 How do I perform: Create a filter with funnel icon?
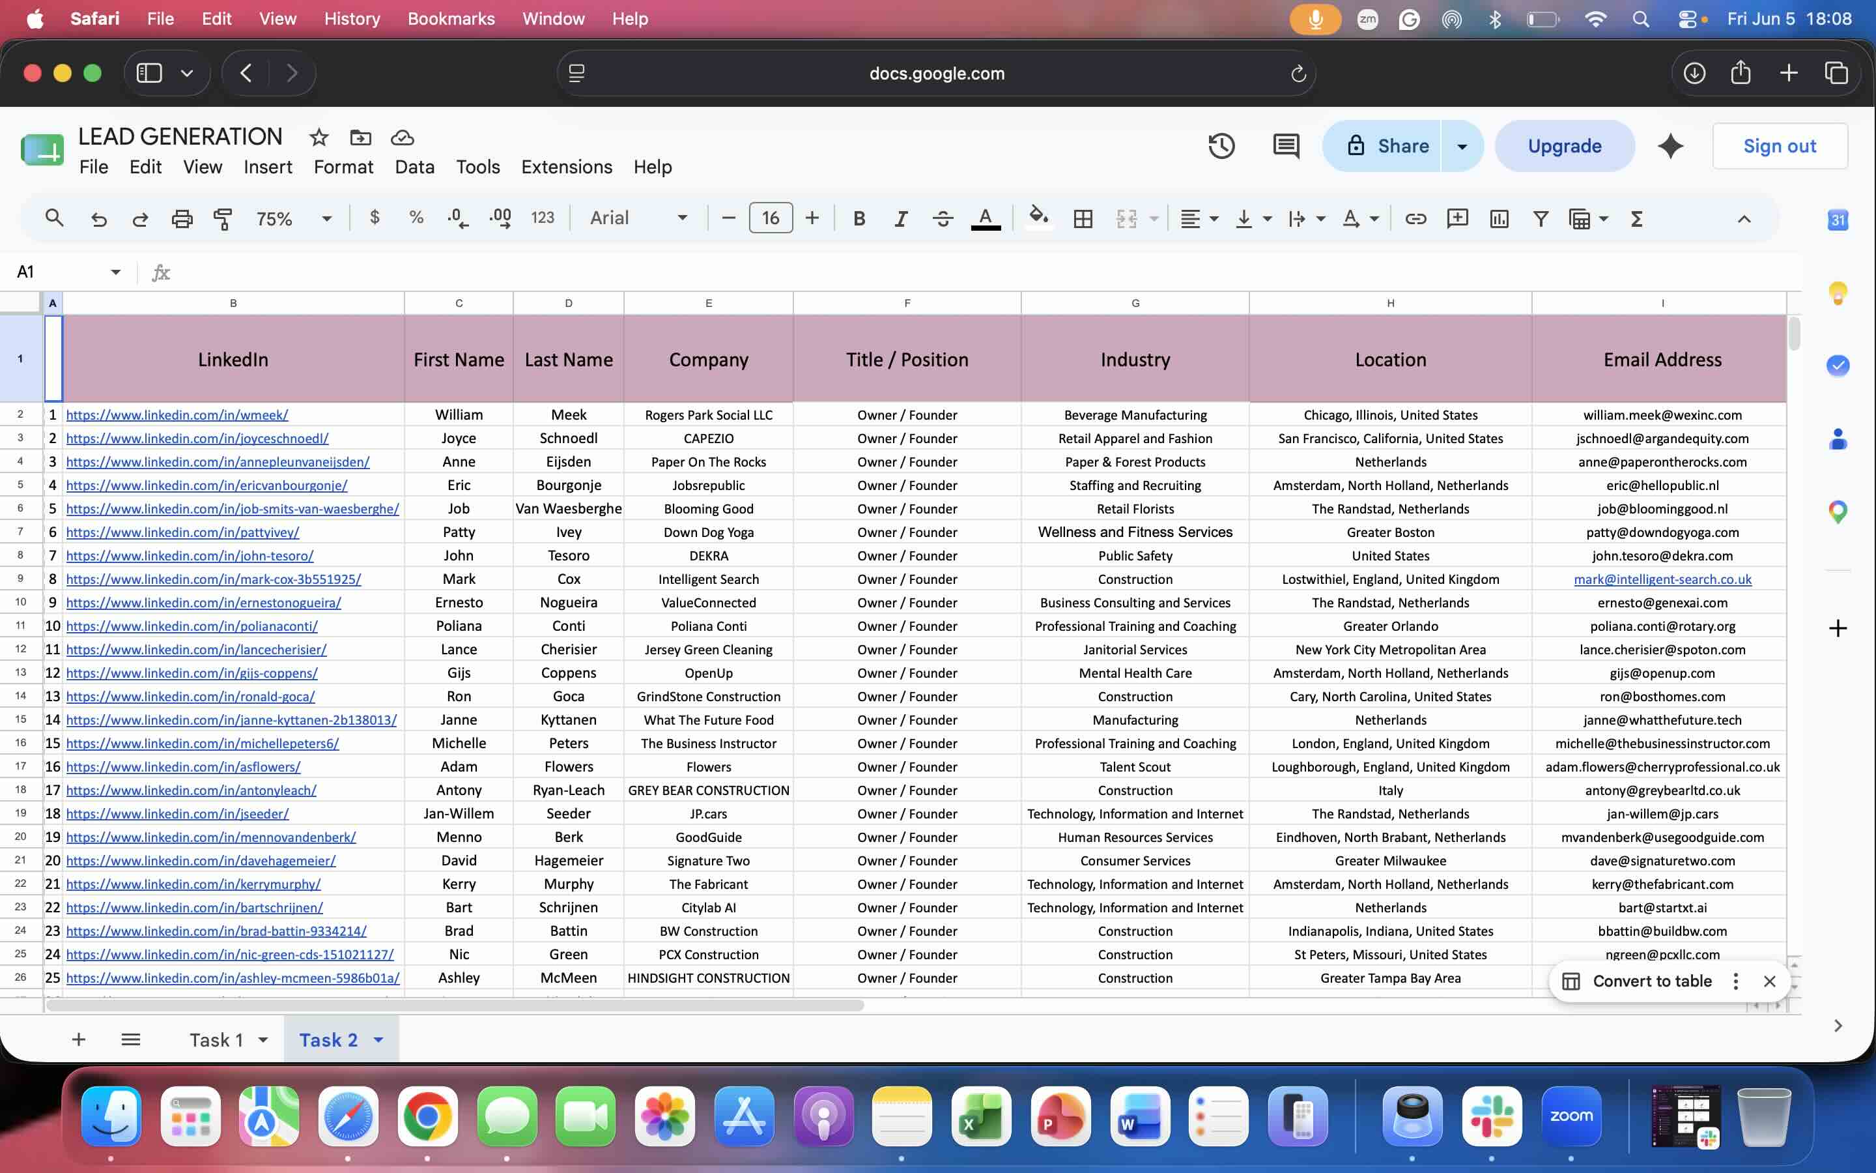pos(1541,219)
